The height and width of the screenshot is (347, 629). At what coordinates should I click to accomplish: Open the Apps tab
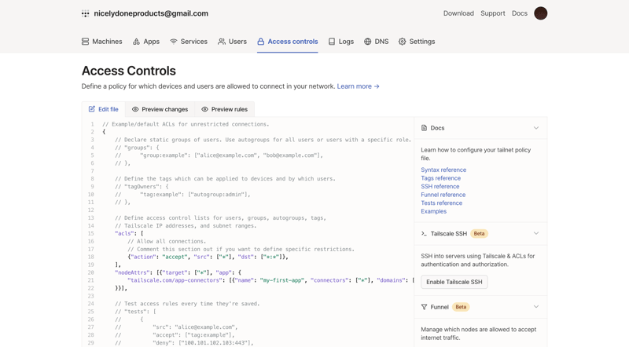pos(146,42)
